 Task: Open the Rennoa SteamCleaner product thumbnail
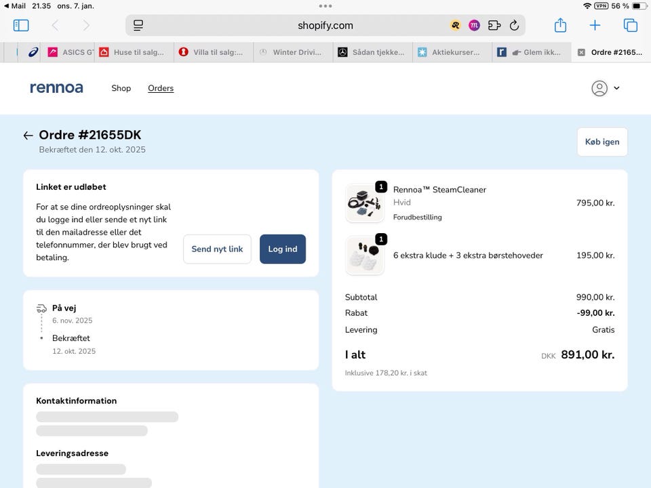point(365,203)
